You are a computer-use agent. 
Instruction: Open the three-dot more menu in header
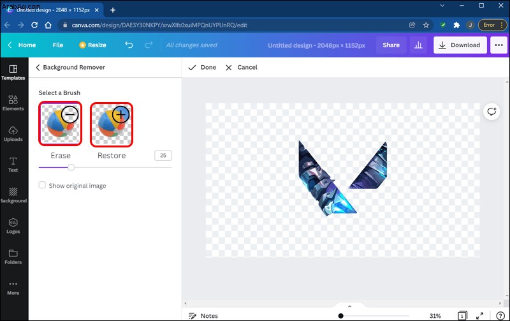(499, 45)
